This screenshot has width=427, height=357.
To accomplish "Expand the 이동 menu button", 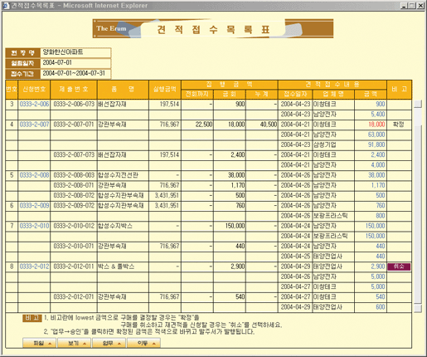I will pyautogui.click(x=143, y=344).
